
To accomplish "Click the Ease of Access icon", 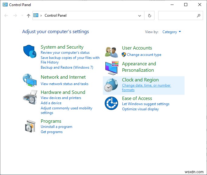I will pyautogui.click(x=111, y=103).
